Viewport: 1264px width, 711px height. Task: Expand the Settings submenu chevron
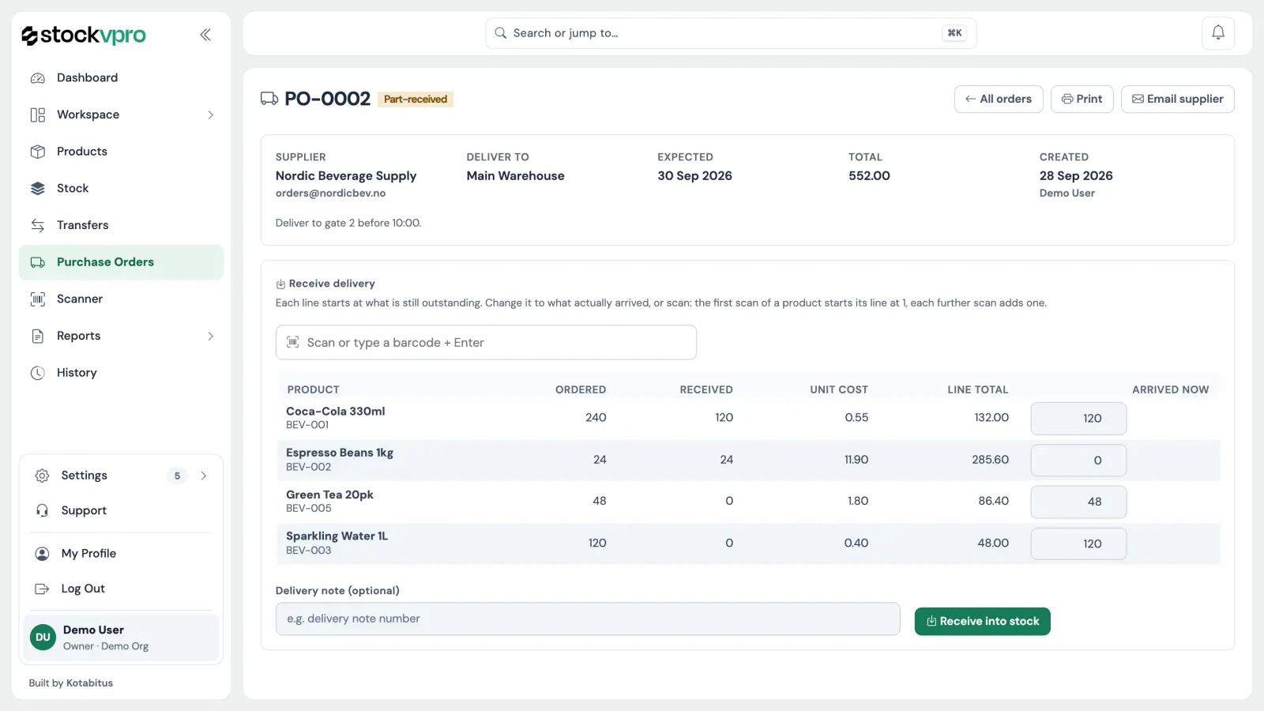(204, 476)
